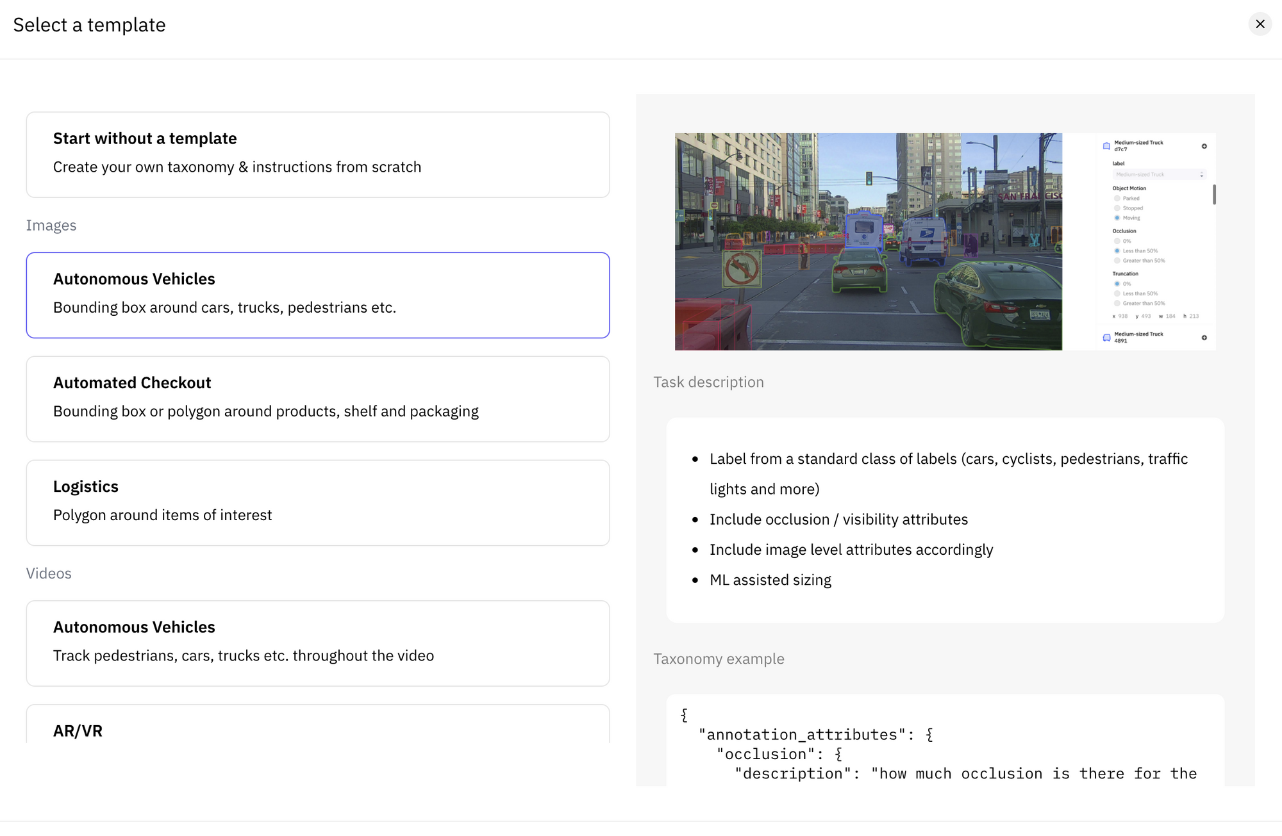
Task: Click the taxonomy example JSON code block
Action: (x=945, y=743)
